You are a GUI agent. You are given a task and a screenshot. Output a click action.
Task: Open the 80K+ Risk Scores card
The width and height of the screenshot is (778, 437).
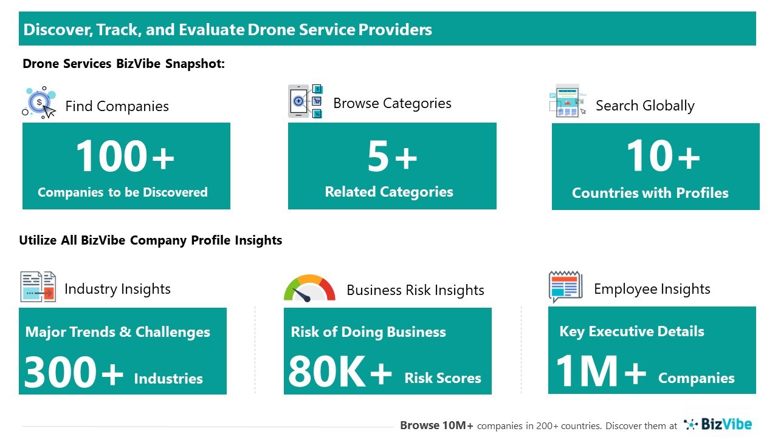click(x=388, y=351)
